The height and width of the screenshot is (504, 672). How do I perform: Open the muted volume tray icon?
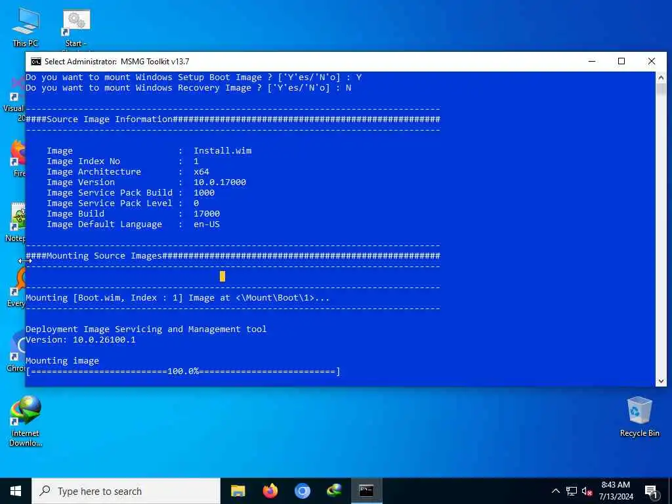[587, 491]
